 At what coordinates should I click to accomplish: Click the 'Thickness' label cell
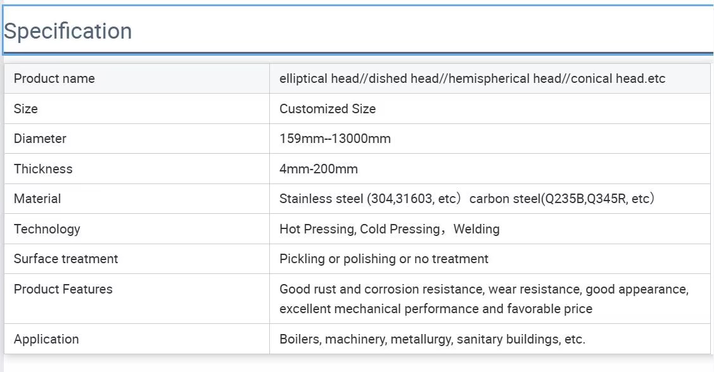point(137,169)
